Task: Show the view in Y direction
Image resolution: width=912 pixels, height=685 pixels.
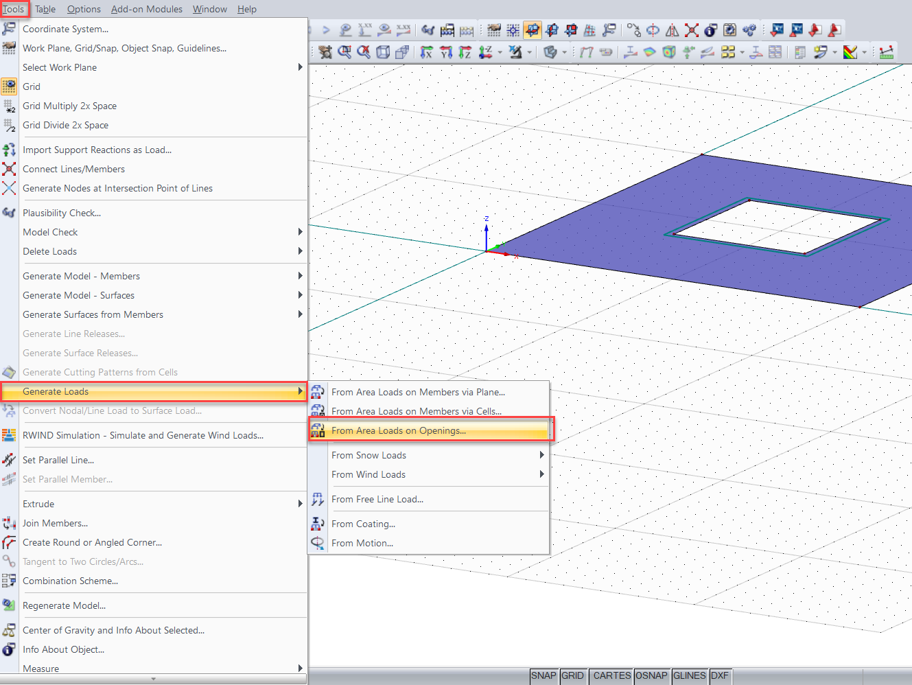Action: 446,52
